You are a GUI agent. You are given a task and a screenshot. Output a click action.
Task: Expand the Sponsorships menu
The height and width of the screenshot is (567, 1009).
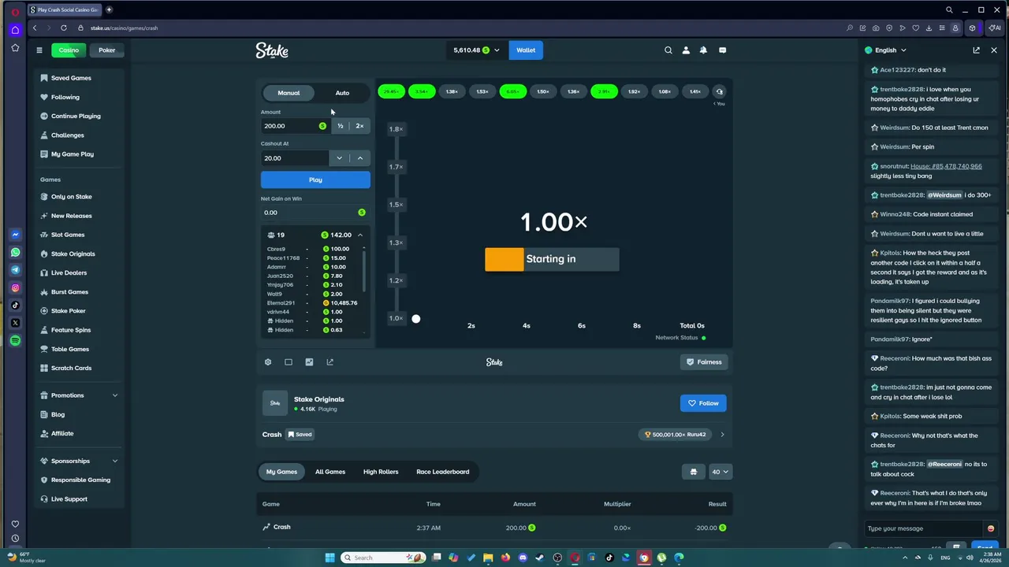point(115,461)
